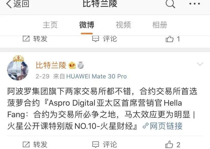
Task: Expand the post options chevron
Action: [200, 64]
